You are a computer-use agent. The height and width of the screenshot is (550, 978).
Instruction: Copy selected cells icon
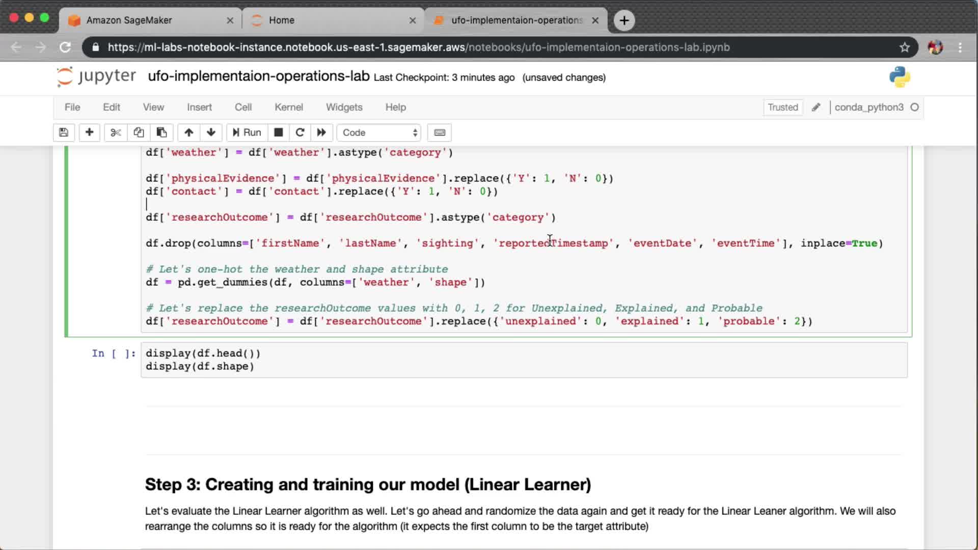139,132
